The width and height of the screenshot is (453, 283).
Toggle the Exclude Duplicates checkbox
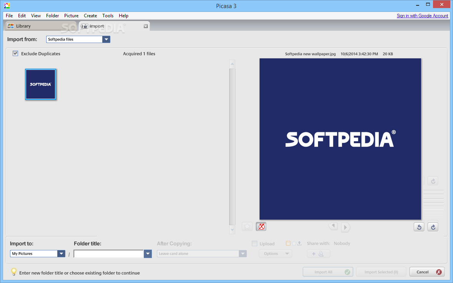pos(15,53)
